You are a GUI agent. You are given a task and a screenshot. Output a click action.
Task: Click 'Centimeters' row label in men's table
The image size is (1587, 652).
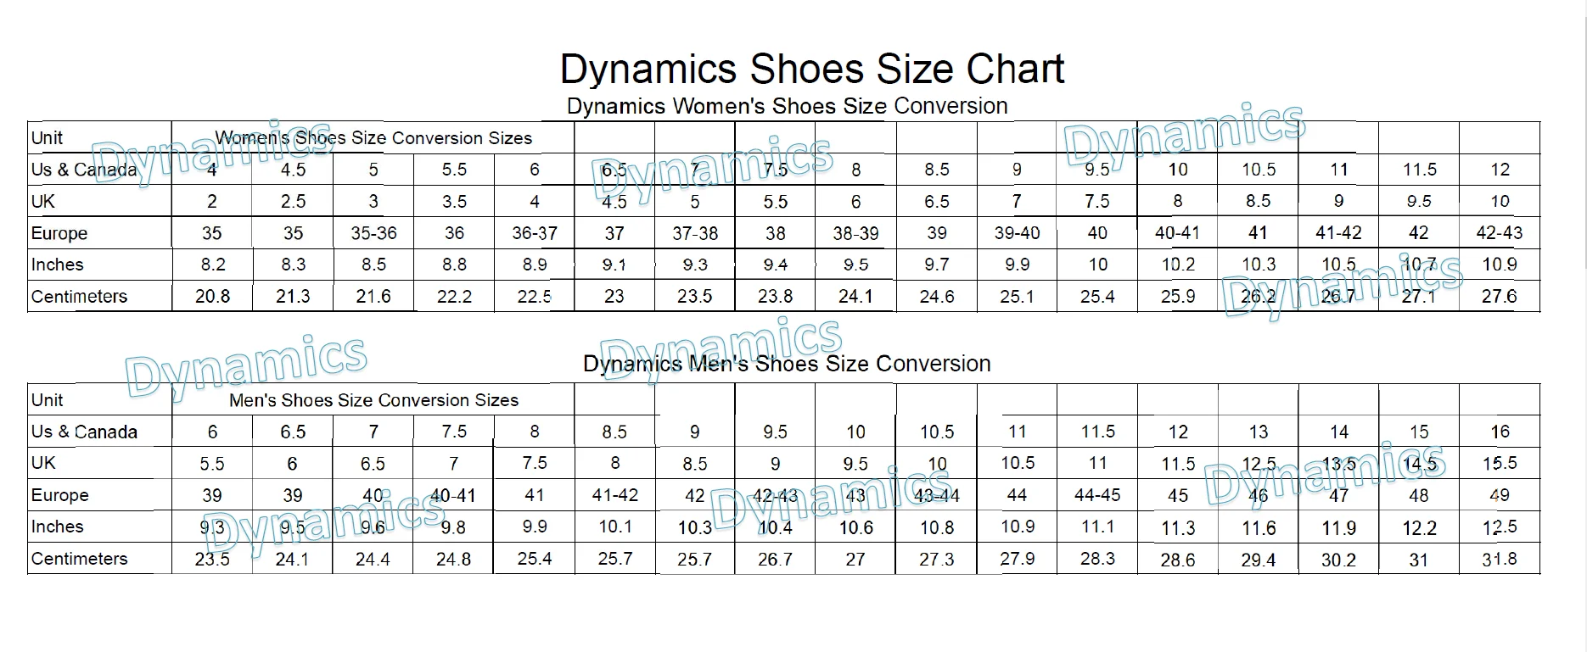[x=79, y=559]
